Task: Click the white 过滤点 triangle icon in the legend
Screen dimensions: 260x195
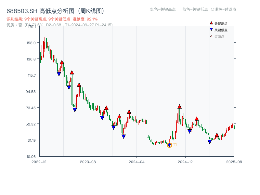Action: click(211, 36)
